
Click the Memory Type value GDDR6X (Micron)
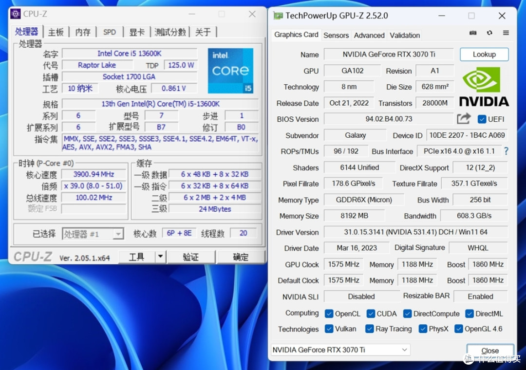(364, 200)
